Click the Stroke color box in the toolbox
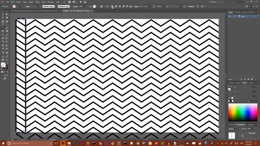 pos(6,67)
